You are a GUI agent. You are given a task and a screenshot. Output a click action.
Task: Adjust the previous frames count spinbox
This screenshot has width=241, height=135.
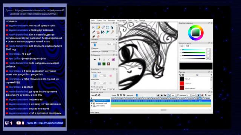tap(103, 76)
